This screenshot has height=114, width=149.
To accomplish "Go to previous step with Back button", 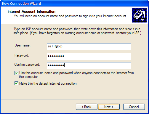I will pyautogui.click(x=86, y=107).
